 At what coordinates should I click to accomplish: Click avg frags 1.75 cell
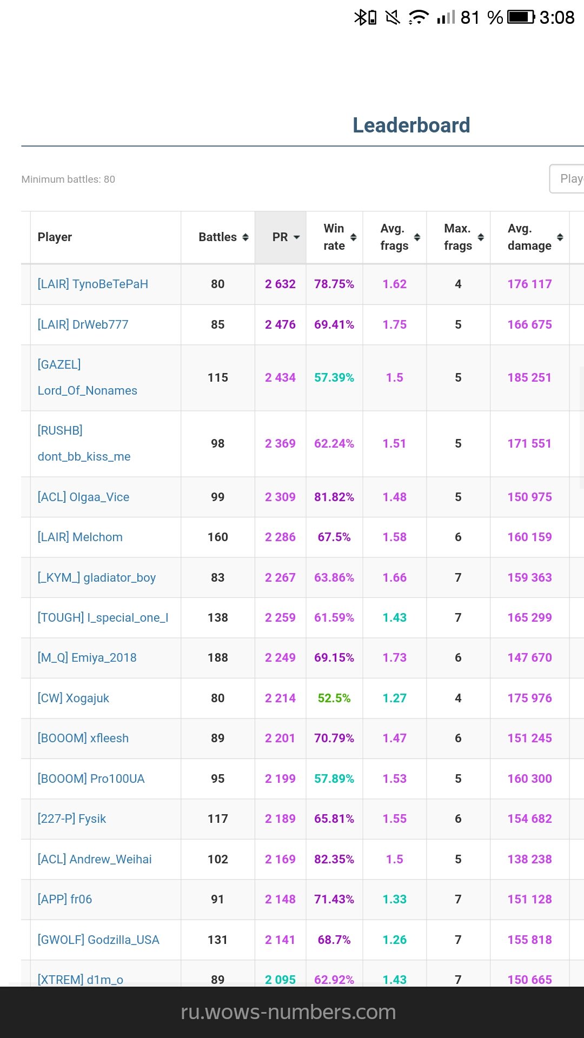tap(395, 325)
